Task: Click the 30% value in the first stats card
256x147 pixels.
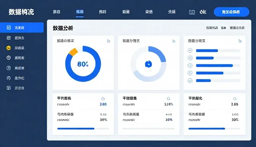Action: pyautogui.click(x=104, y=120)
